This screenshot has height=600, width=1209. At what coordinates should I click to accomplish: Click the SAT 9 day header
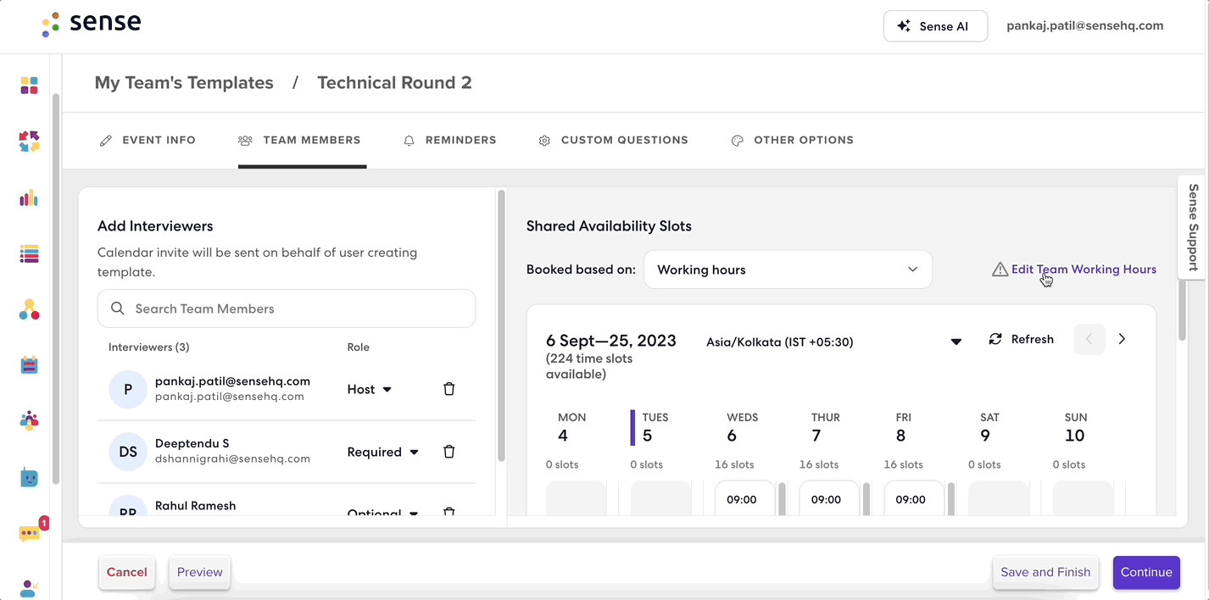[x=989, y=428]
